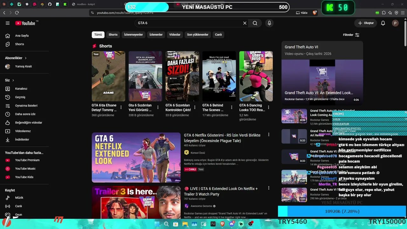Open the notifications bell
407x229 pixels.
tap(383, 23)
